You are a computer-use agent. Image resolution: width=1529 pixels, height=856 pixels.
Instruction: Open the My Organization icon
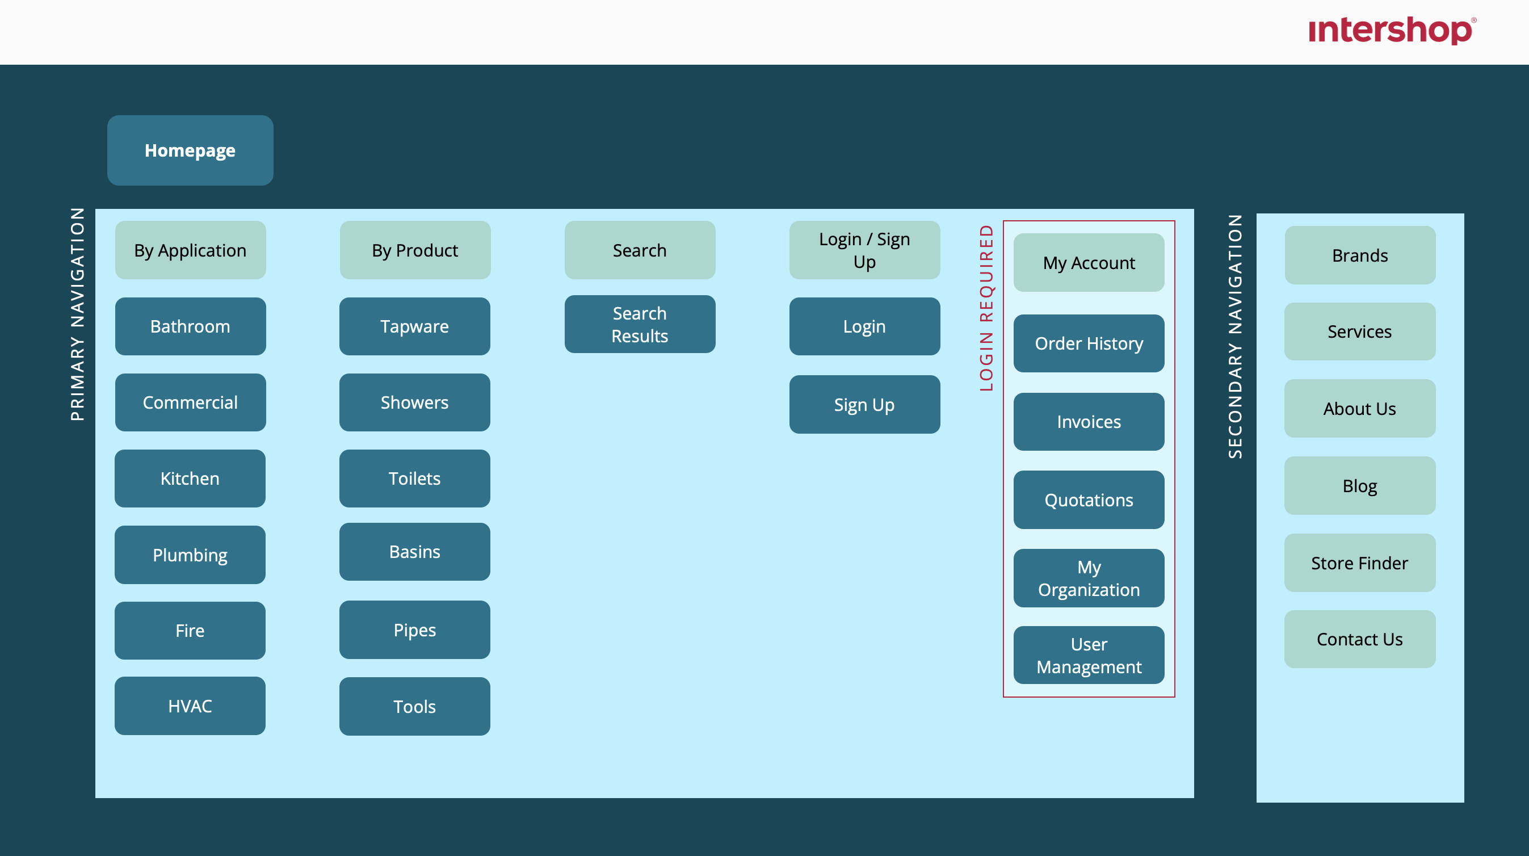1089,577
